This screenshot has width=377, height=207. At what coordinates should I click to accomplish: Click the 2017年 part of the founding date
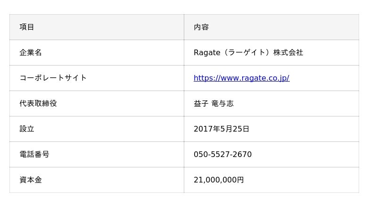[x=207, y=129]
